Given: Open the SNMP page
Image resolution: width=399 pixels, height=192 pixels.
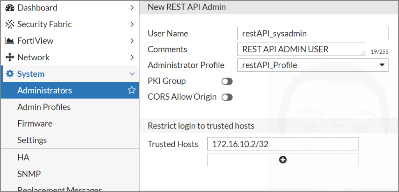Looking at the screenshot, I should tap(29, 174).
